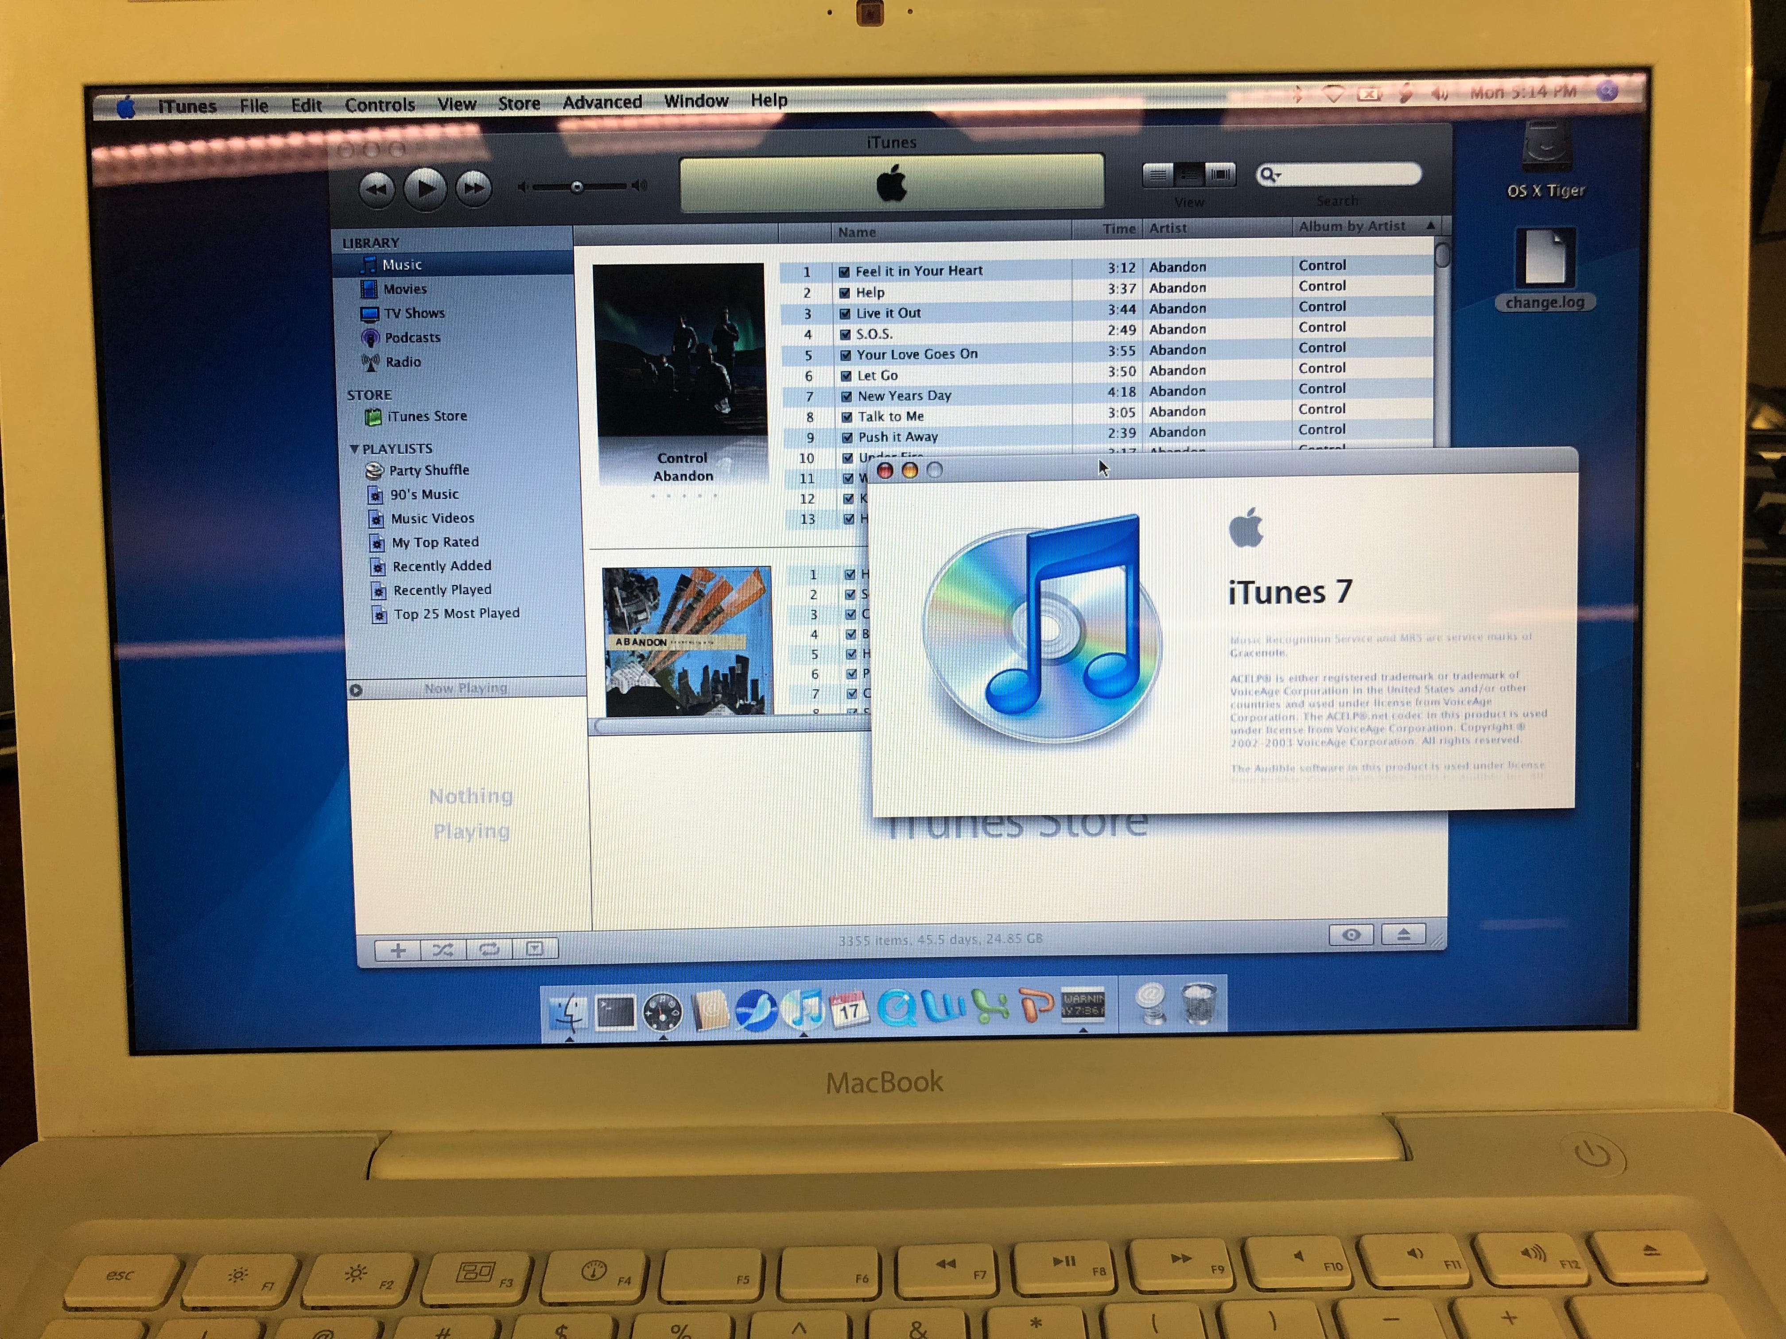Uncheck the 'New Years Day' song checkbox
1786x1339 pixels.
pyautogui.click(x=846, y=396)
